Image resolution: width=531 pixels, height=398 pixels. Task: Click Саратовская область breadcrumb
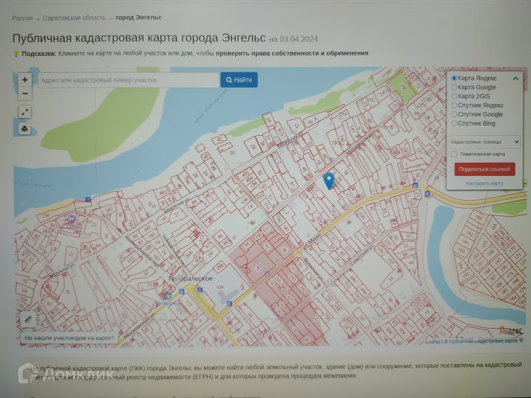coord(74,18)
